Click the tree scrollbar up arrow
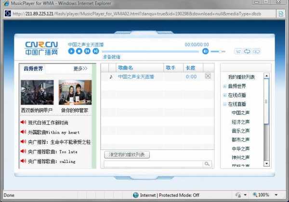The image size is (289, 202). (266, 76)
